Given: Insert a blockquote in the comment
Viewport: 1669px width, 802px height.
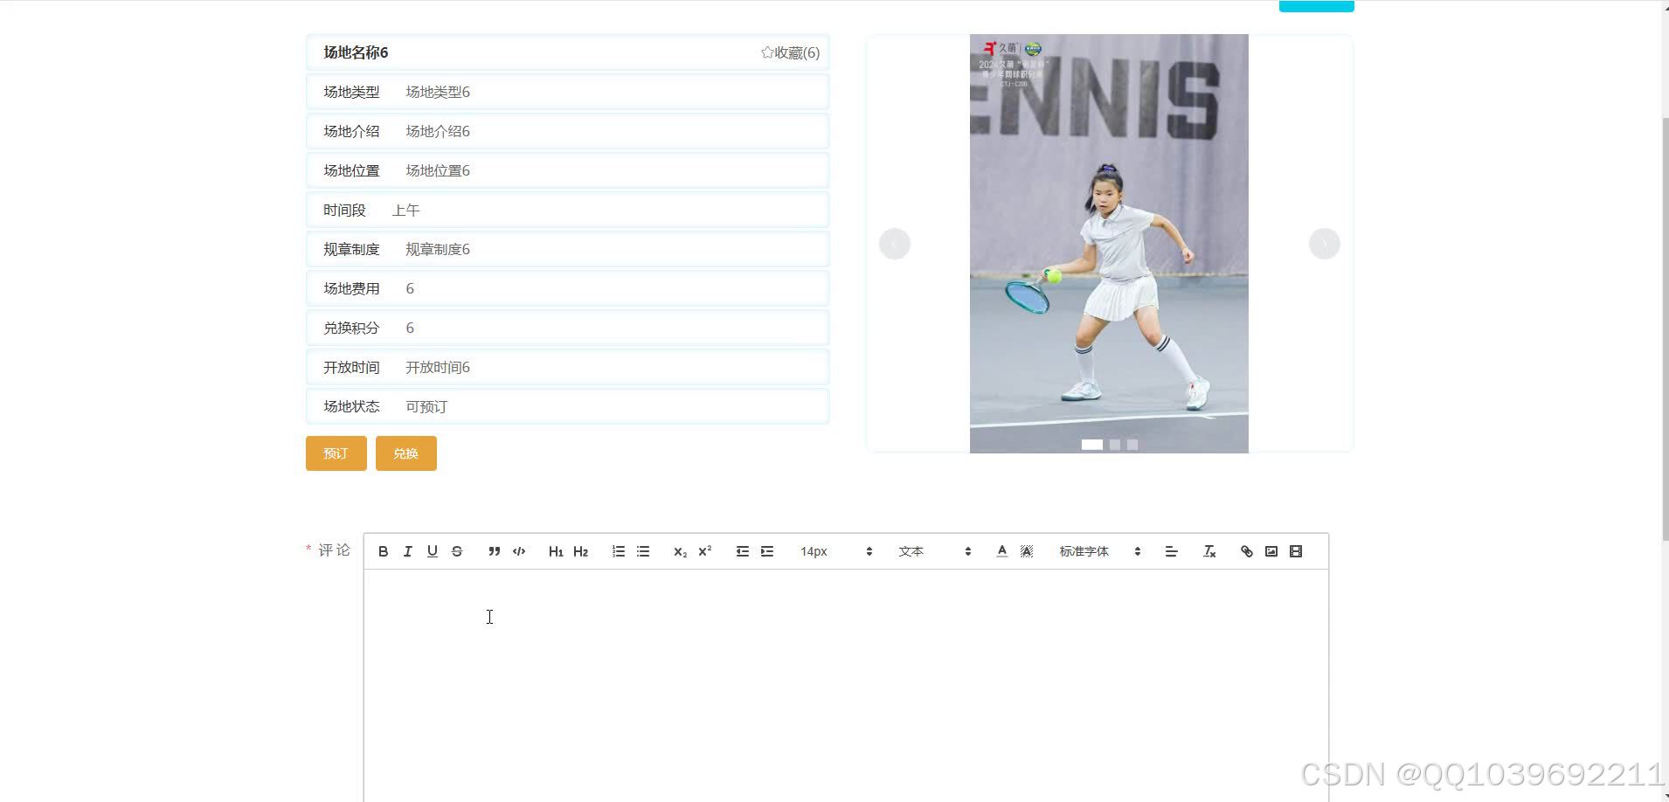Looking at the screenshot, I should coord(494,551).
